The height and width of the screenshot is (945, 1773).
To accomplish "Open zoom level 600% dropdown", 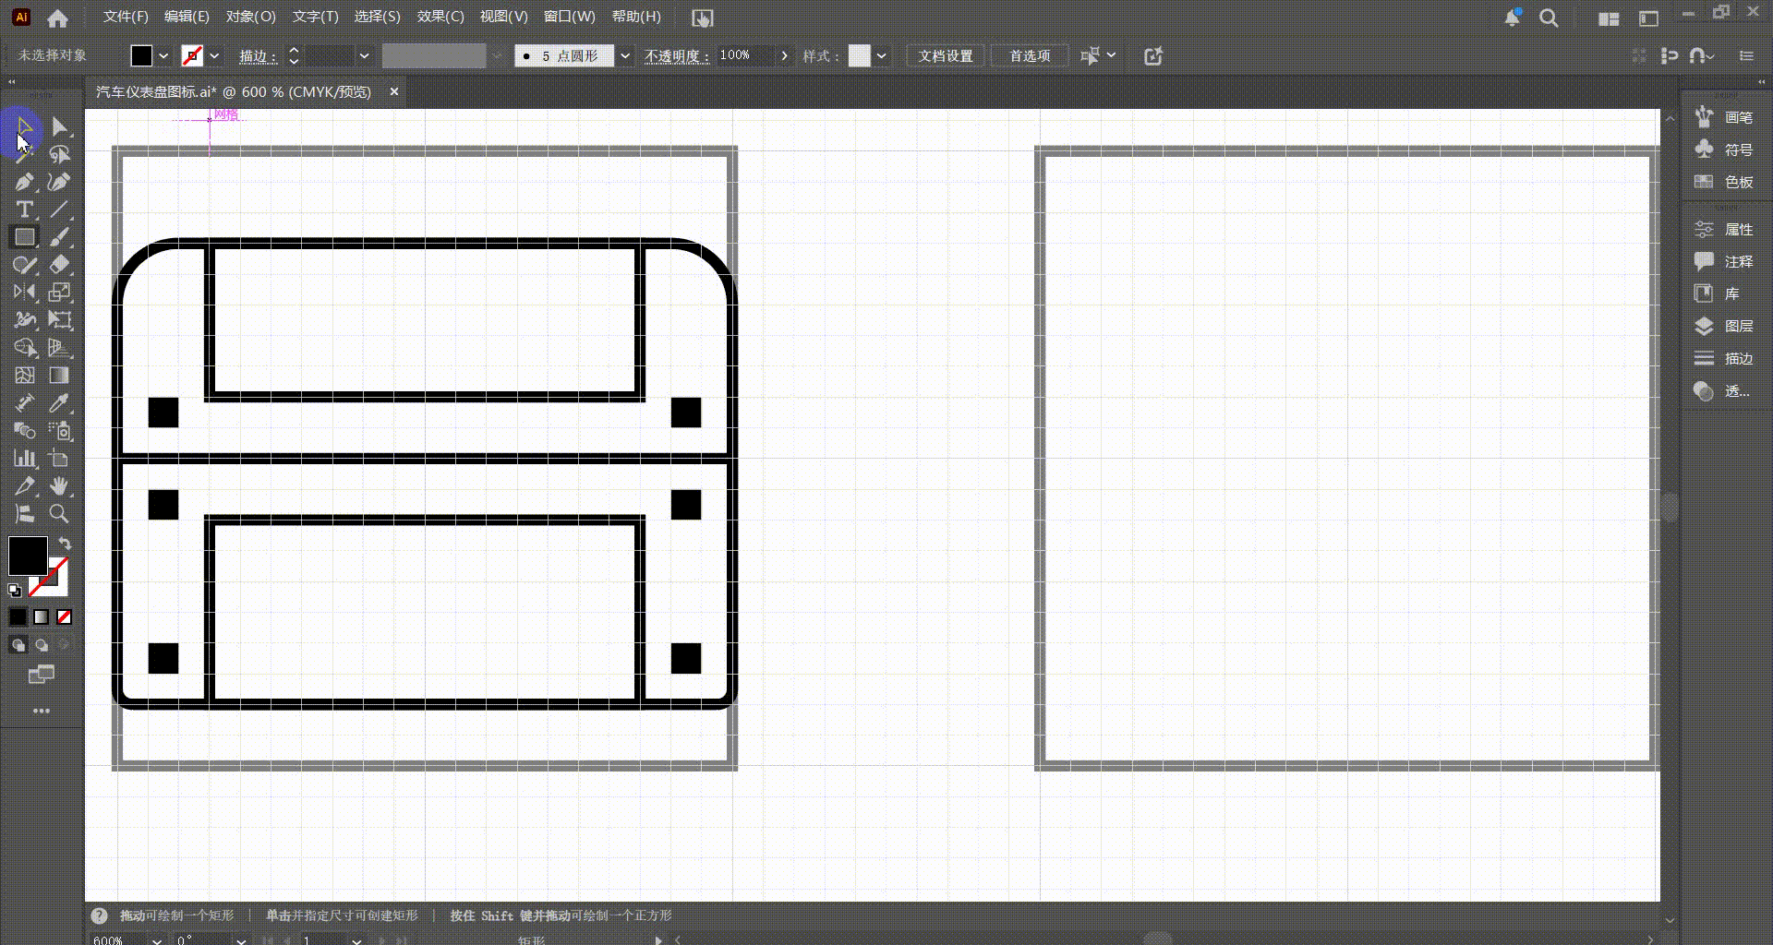I will (156, 939).
